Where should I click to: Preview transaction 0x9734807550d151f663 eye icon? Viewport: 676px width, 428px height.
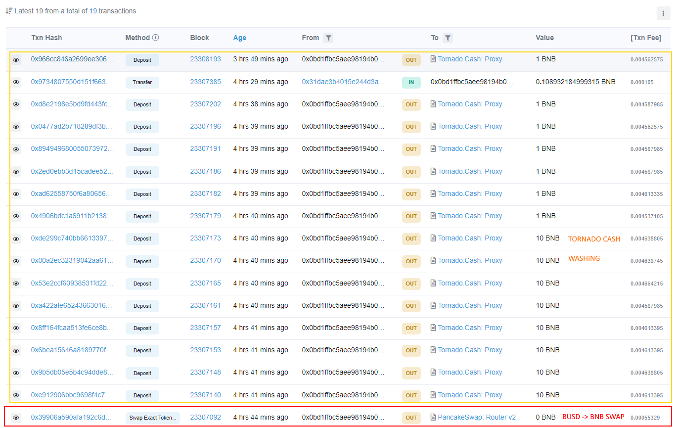pyautogui.click(x=16, y=82)
